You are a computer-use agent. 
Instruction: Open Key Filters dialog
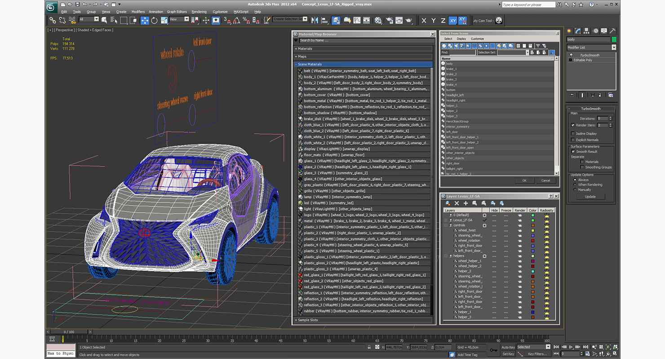537,354
